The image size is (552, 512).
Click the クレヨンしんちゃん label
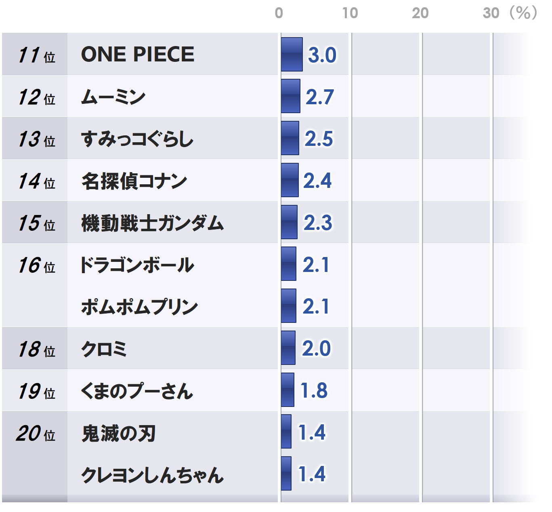[x=152, y=475]
